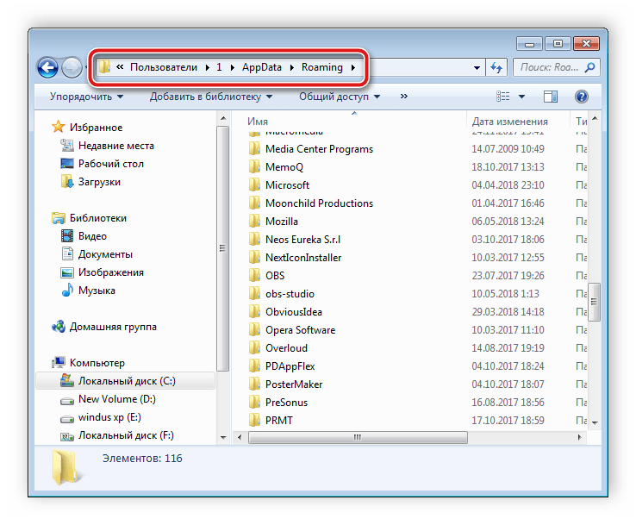This screenshot has width=636, height=525.
Task: Select the PosterMaker folder
Action: [x=294, y=384]
